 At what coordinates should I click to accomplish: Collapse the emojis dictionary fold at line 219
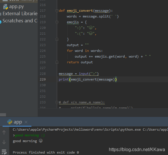(x=57, y=22)
